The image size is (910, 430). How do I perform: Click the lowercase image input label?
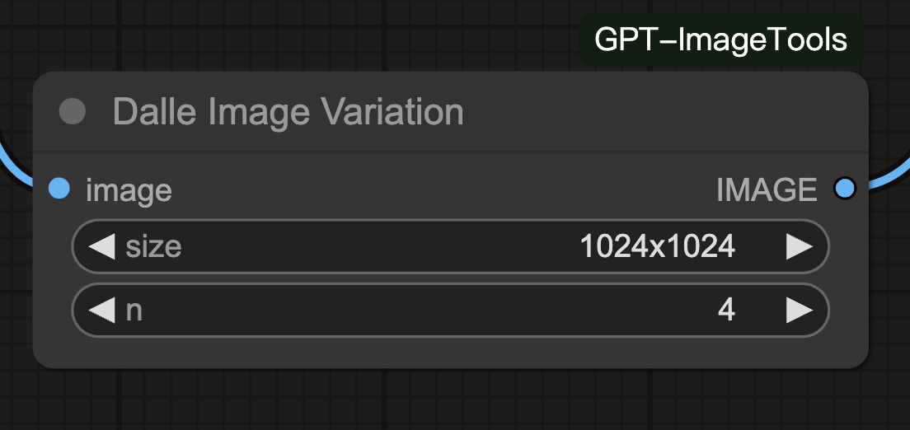click(x=129, y=190)
